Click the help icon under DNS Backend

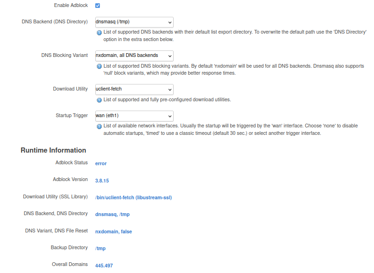99,33
